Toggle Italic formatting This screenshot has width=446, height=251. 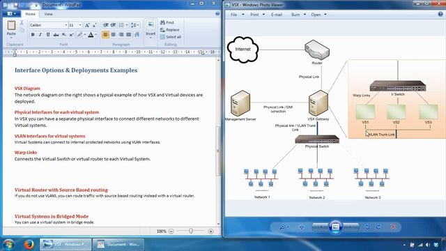(40, 35)
